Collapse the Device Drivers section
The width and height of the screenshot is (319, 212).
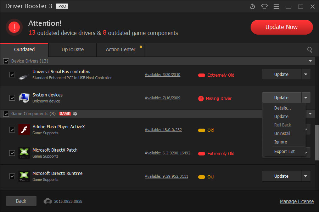311,61
